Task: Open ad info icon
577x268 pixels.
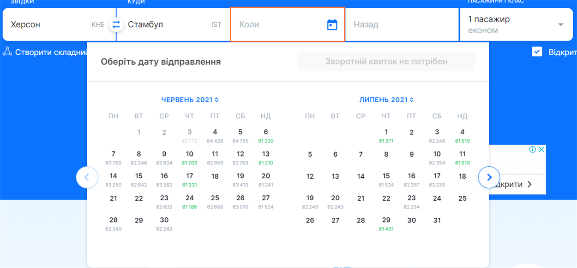Action: pos(533,149)
